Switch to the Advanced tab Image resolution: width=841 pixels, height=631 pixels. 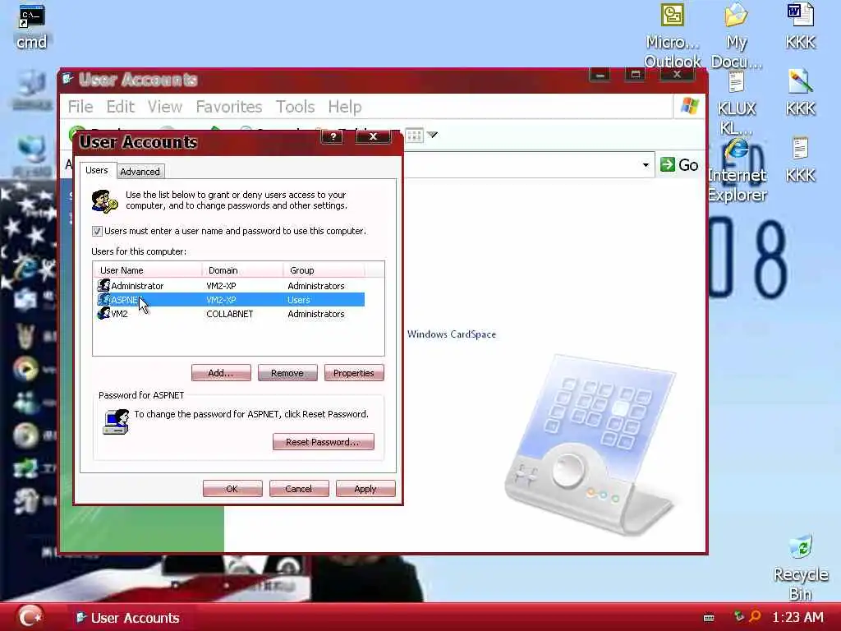(140, 172)
